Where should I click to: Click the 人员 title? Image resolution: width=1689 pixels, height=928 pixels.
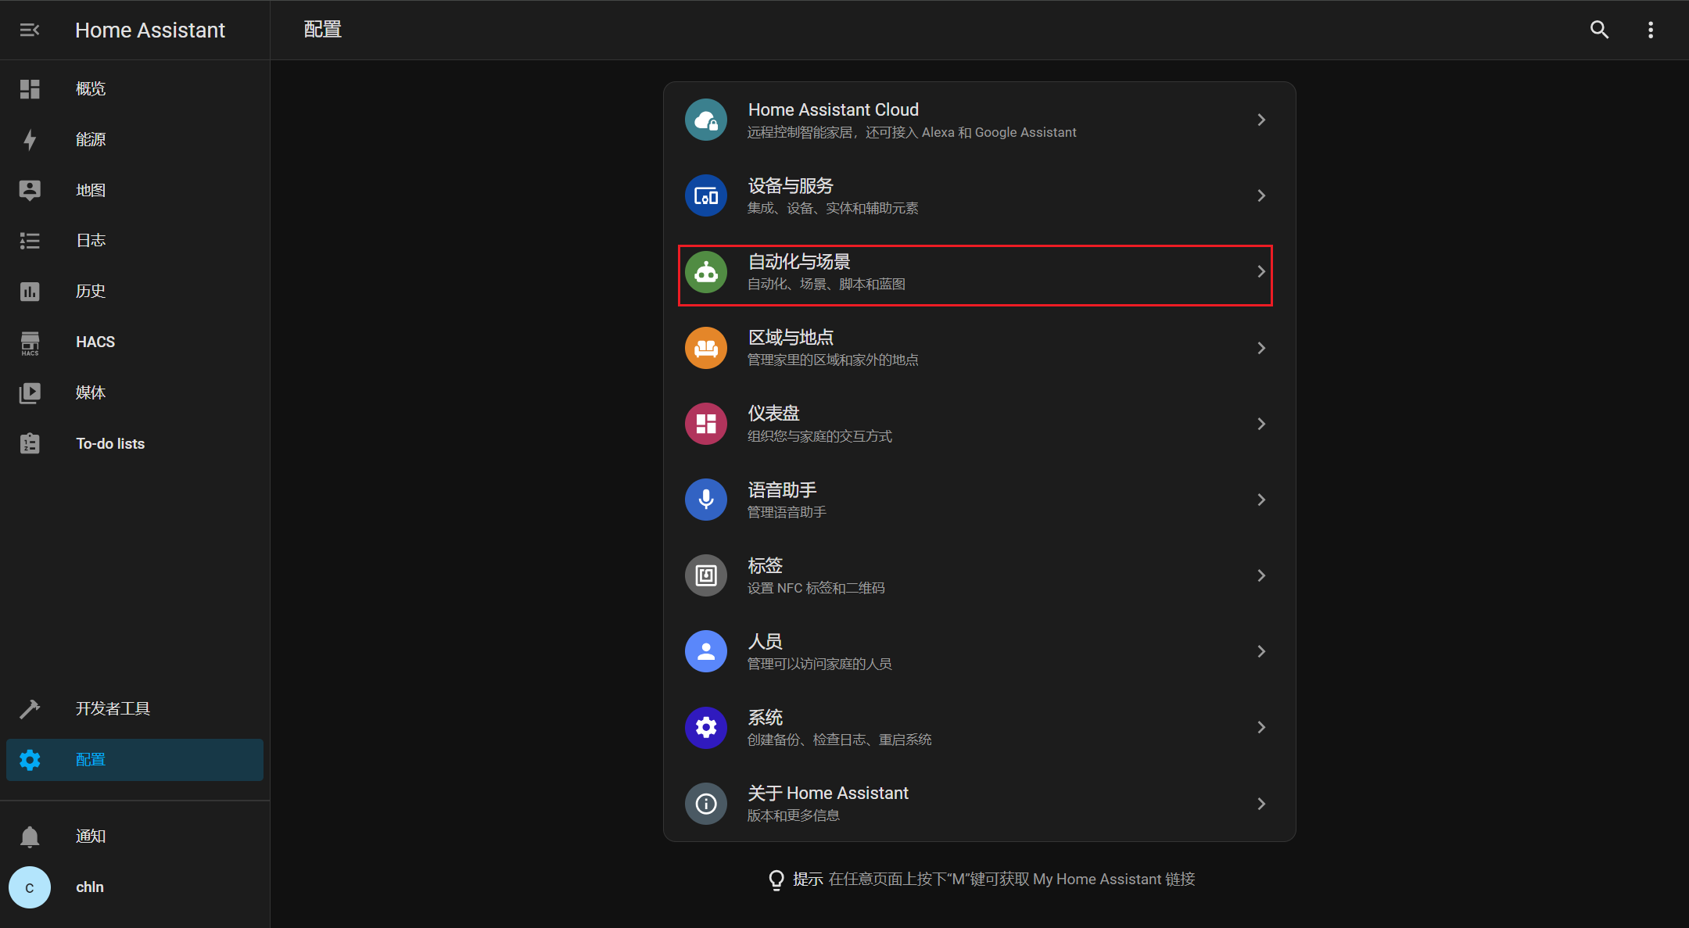[x=765, y=641]
